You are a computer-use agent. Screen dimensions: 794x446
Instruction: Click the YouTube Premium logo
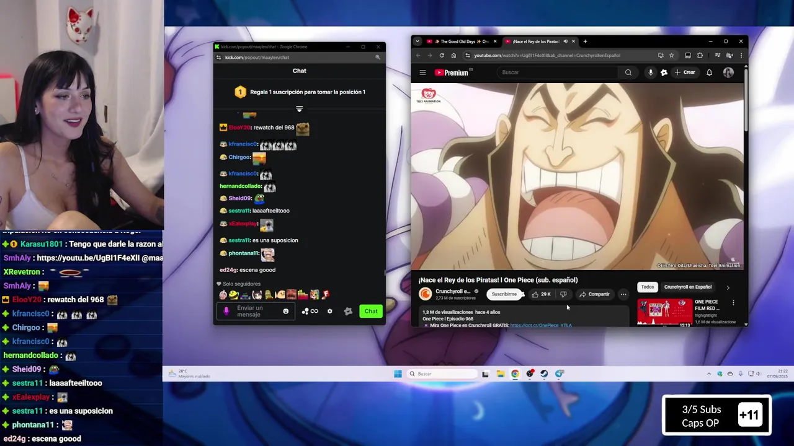452,72
